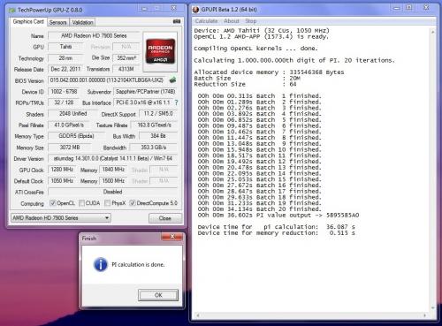Image resolution: width=442 pixels, height=326 pixels.
Task: Click the Default Clock 1050 MHz value
Action: (x=62, y=181)
